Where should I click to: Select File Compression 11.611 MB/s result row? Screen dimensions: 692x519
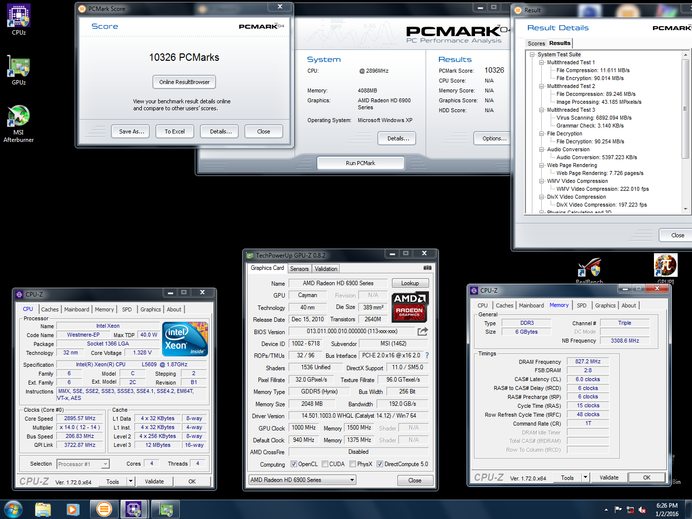(x=593, y=71)
